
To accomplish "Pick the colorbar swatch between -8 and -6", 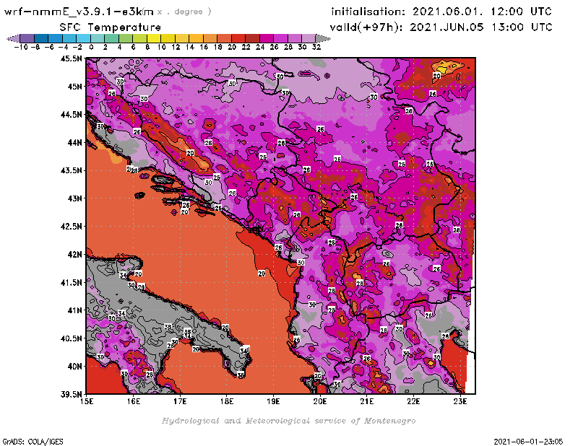I will [41, 38].
